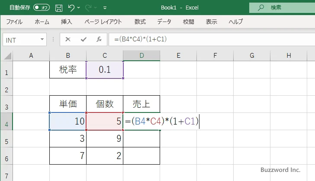Click the 個数 header cell
315x181 pixels.
click(105, 104)
